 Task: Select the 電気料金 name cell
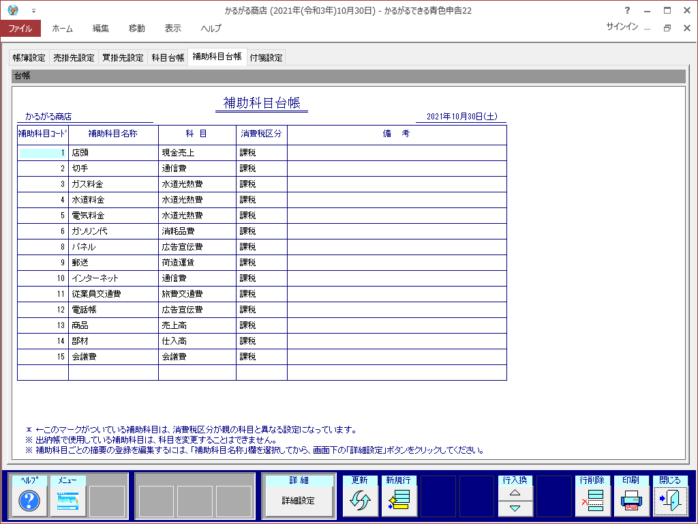(x=114, y=215)
